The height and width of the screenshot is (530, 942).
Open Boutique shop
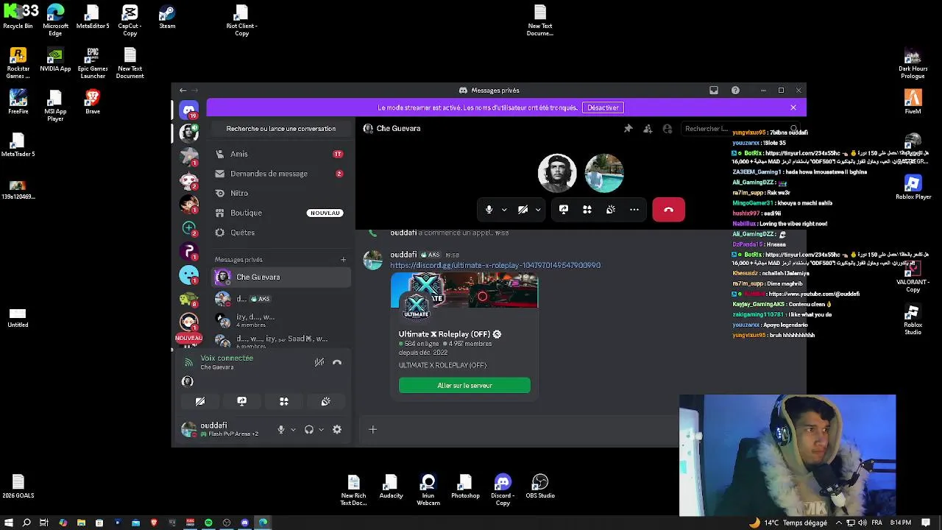coord(280,213)
